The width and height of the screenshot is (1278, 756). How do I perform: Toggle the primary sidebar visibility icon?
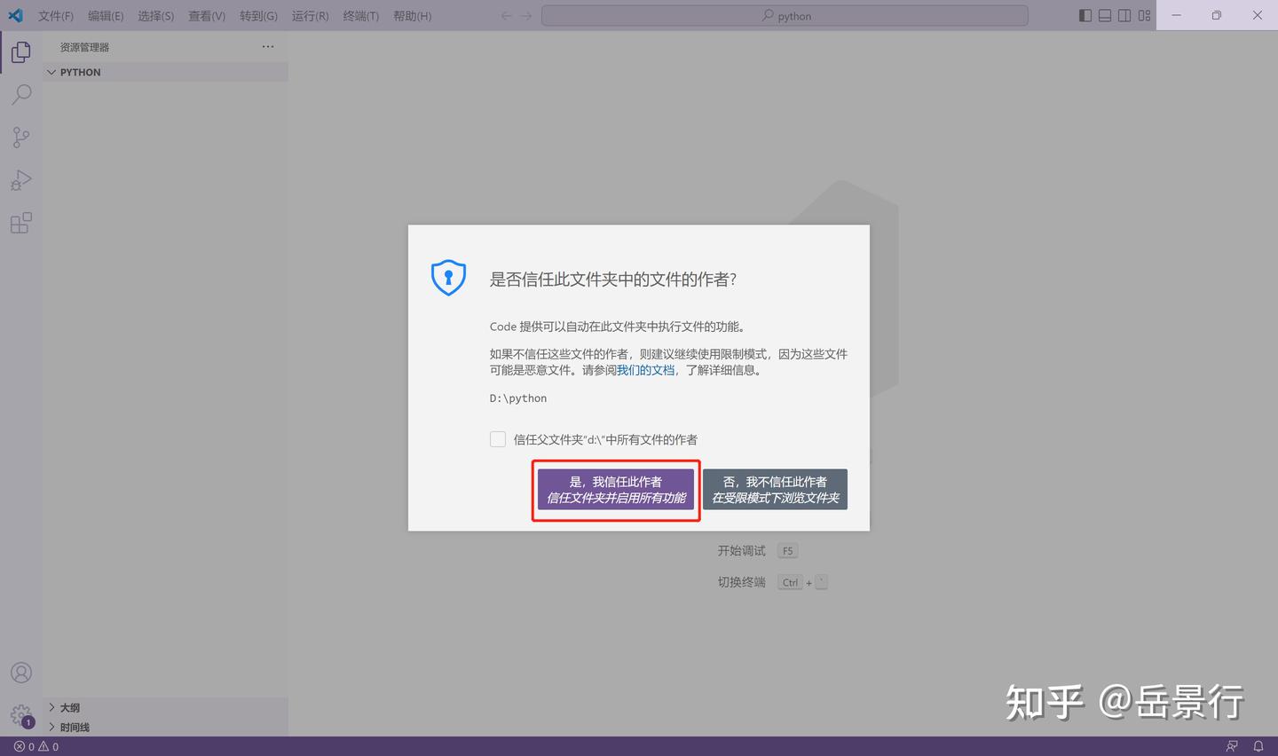[x=1084, y=15]
